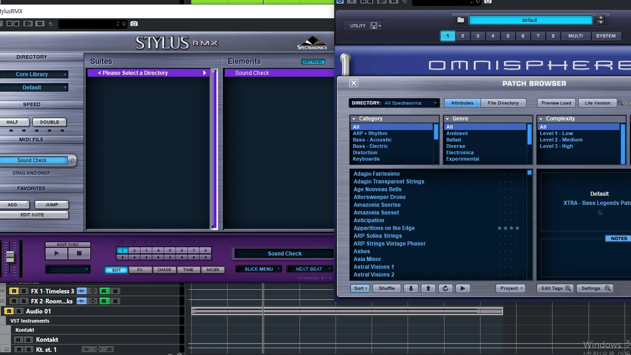
Task: Open the channel settings icon on FX 1-Timeless 3
Action: pyautogui.click(x=82, y=291)
